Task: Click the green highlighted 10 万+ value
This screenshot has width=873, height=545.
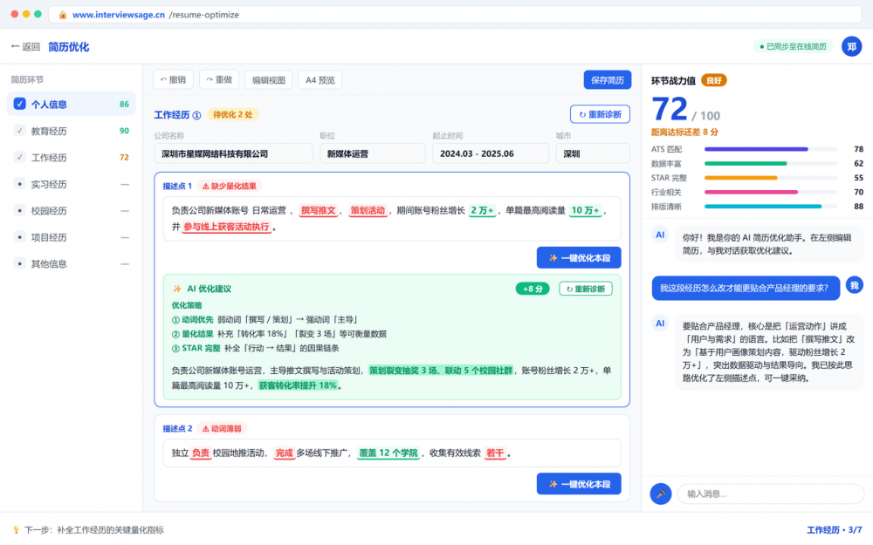Action: pos(585,211)
